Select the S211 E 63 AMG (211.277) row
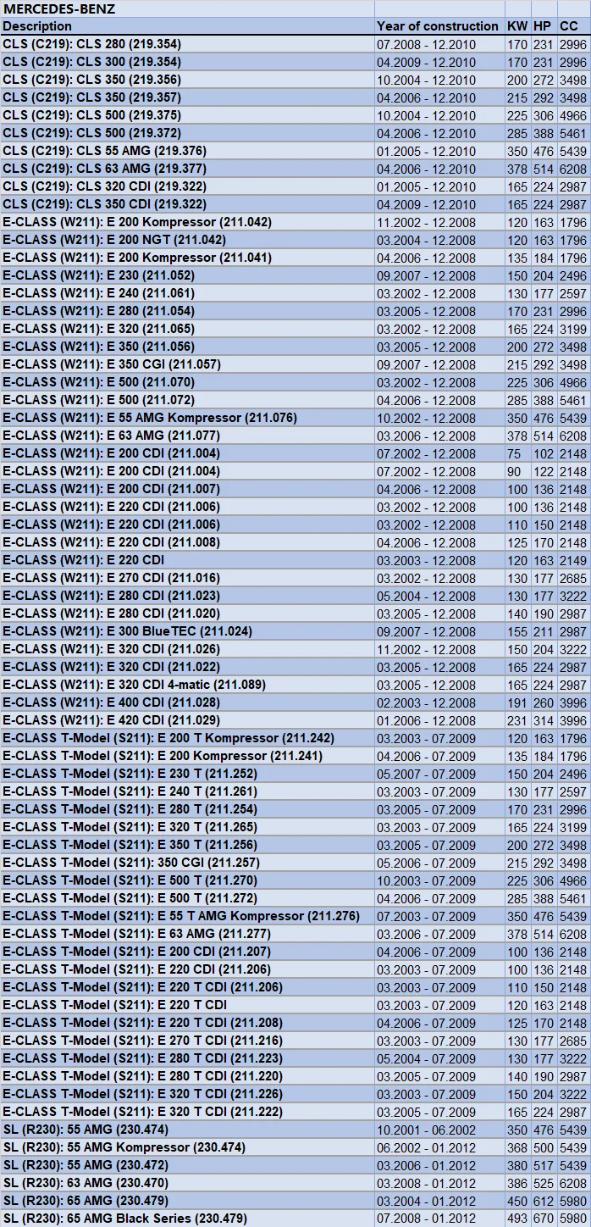This screenshot has height=1227, width=591. tap(295, 934)
